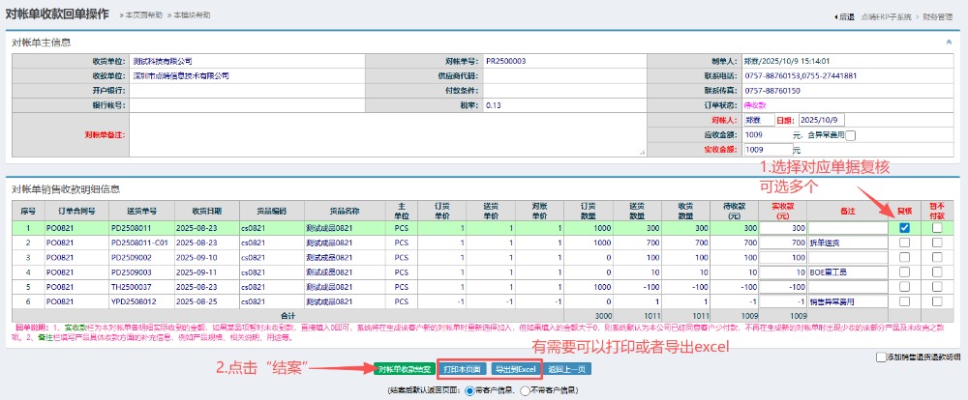The image size is (968, 400).
Task: Collapse the 对帐单主信息 panel chevron
Action: click(948, 43)
